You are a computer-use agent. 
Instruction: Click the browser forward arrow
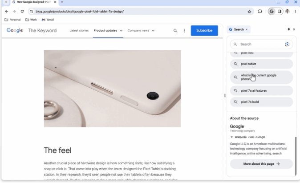[x=14, y=12]
